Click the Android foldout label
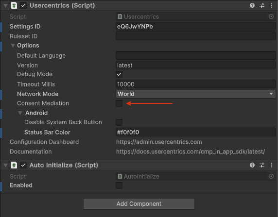278x217 pixels. [x=36, y=113]
